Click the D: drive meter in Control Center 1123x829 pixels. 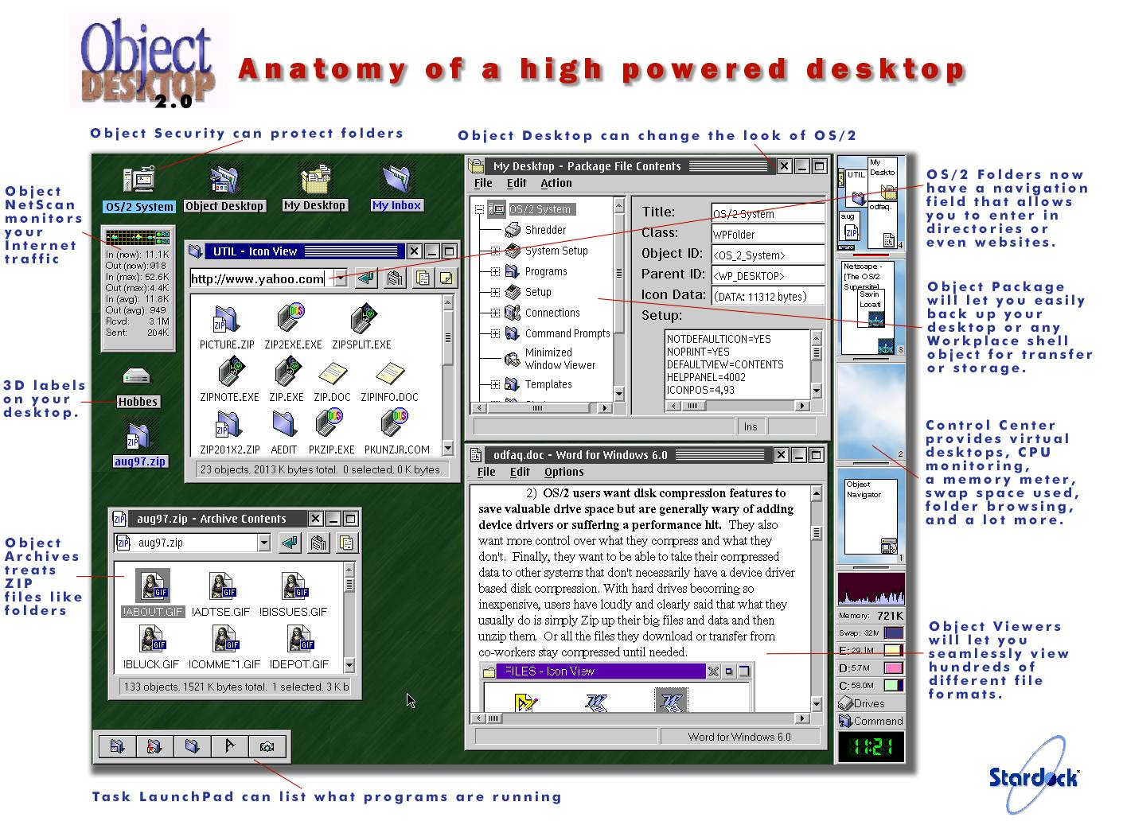(x=871, y=667)
